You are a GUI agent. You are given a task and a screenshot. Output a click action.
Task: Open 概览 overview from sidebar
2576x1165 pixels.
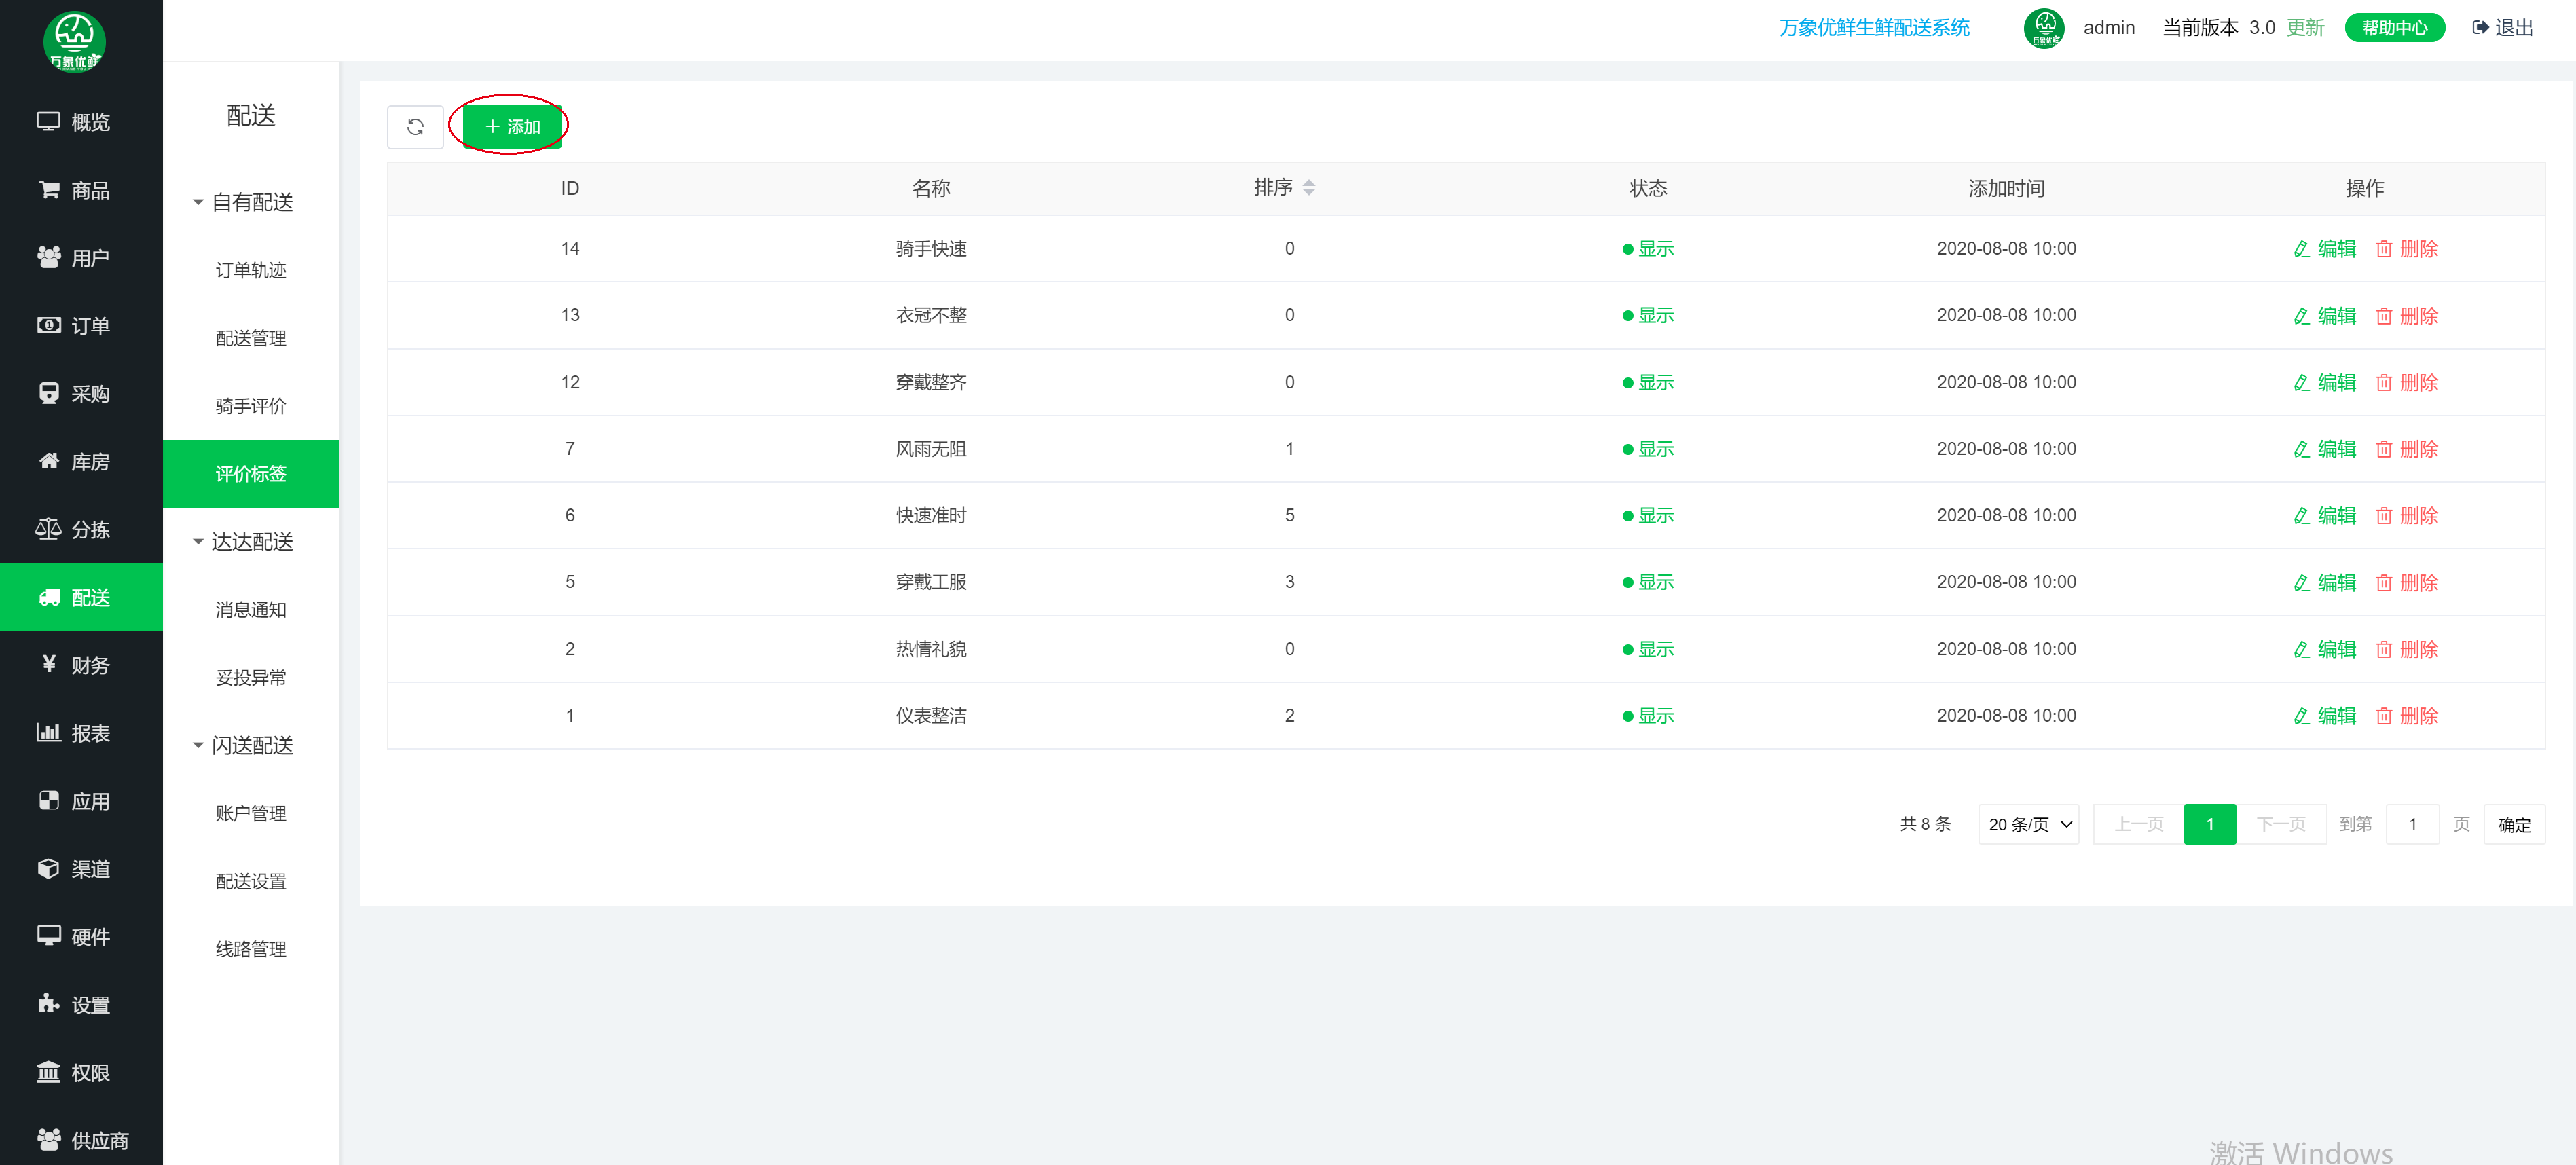pyautogui.click(x=75, y=122)
